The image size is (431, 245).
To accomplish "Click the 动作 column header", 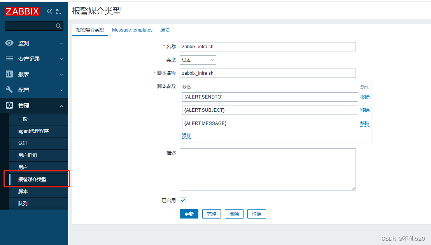I will click(365, 87).
